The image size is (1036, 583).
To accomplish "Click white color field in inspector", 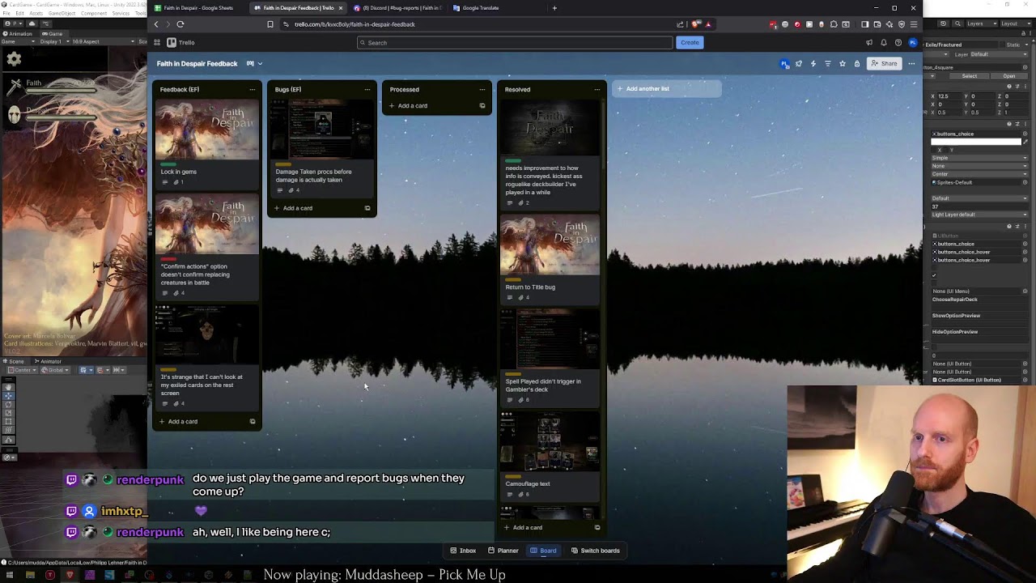I will pos(976,142).
